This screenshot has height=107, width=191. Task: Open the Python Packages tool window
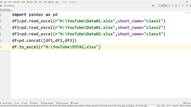point(47,103)
